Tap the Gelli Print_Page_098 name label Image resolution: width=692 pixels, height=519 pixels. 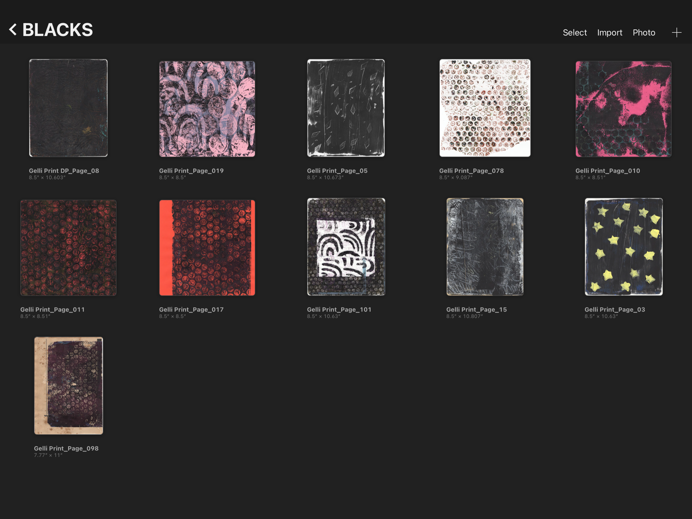point(66,448)
